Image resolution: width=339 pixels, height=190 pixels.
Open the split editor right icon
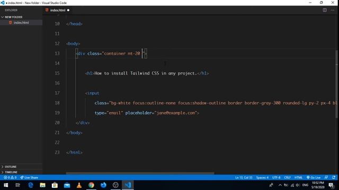(325, 10)
